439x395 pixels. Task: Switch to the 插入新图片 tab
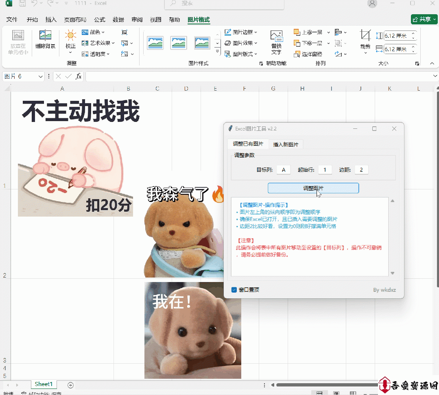tap(286, 144)
